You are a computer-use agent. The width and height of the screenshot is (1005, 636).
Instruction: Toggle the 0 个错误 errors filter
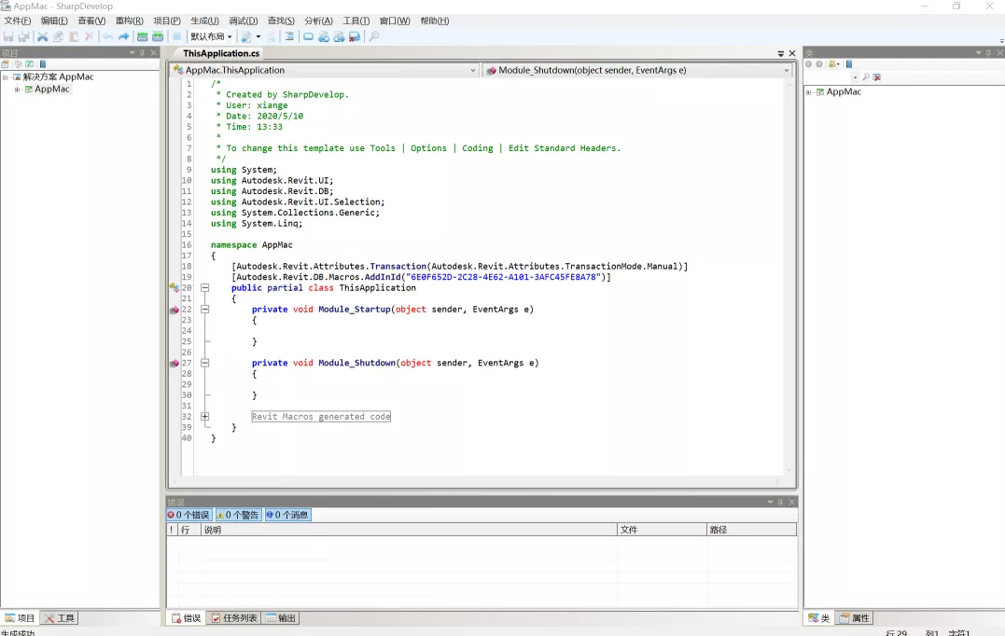click(x=189, y=515)
